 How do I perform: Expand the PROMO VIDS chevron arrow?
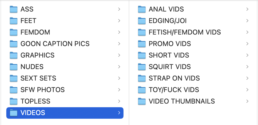247,44
